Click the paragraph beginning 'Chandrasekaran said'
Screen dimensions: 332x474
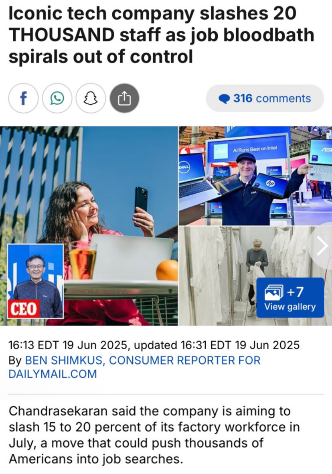point(154,435)
